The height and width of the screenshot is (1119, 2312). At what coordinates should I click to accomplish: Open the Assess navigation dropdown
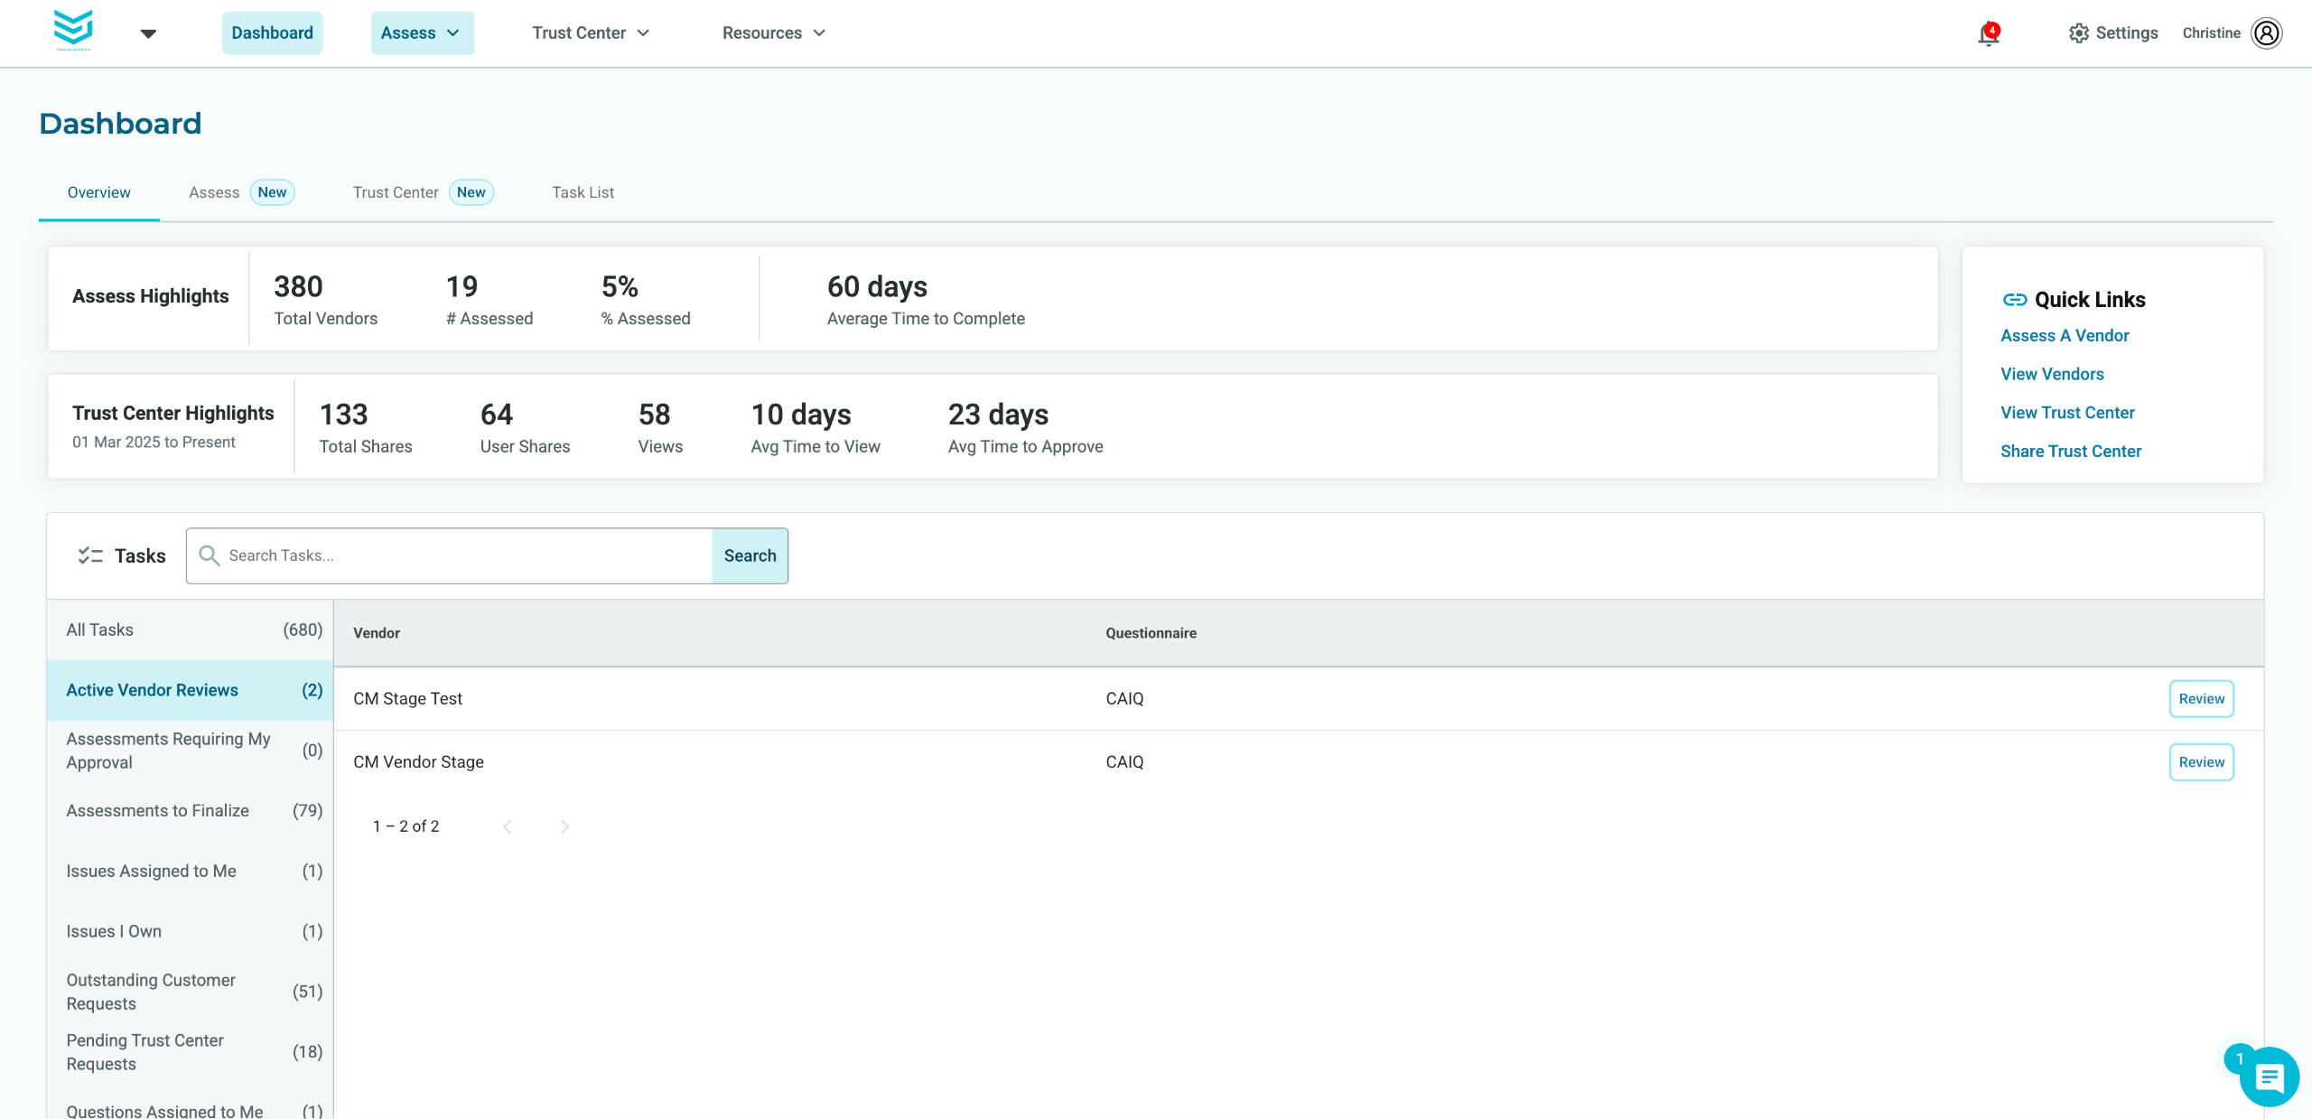(422, 33)
